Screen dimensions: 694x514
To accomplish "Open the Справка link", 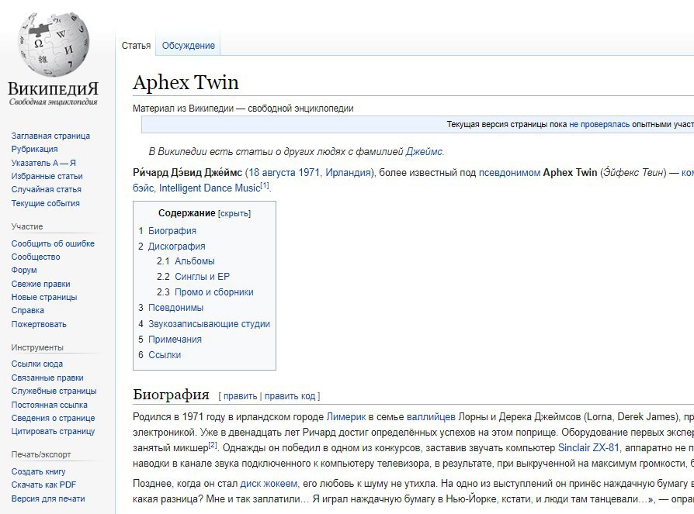I will coord(27,310).
